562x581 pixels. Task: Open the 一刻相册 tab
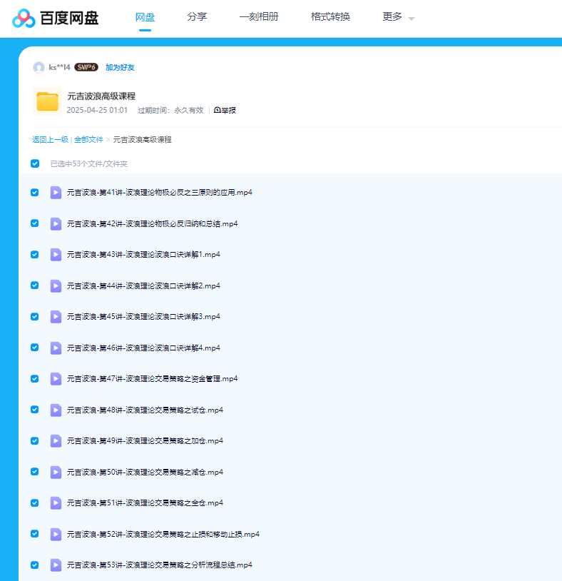tap(259, 17)
